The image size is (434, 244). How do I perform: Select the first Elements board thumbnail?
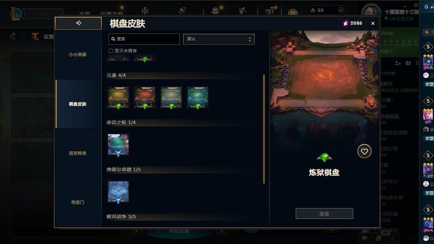[x=118, y=97]
